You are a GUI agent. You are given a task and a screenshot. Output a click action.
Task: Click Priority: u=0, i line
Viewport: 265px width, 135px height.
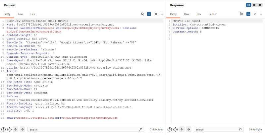[x=20, y=111]
